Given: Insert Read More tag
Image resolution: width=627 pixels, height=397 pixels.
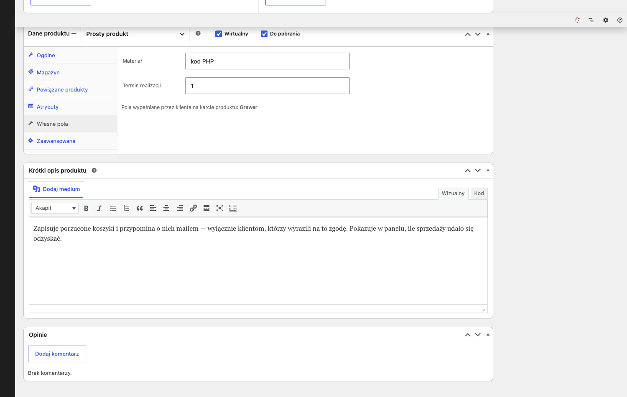Looking at the screenshot, I should point(206,208).
